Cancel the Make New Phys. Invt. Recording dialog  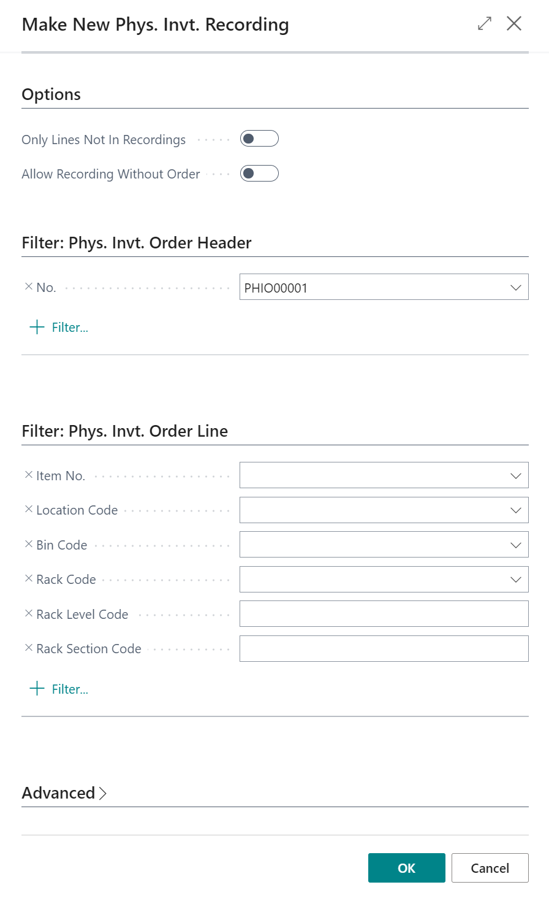tap(490, 868)
